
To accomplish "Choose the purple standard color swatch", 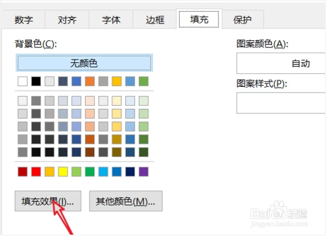I will tap(143, 172).
